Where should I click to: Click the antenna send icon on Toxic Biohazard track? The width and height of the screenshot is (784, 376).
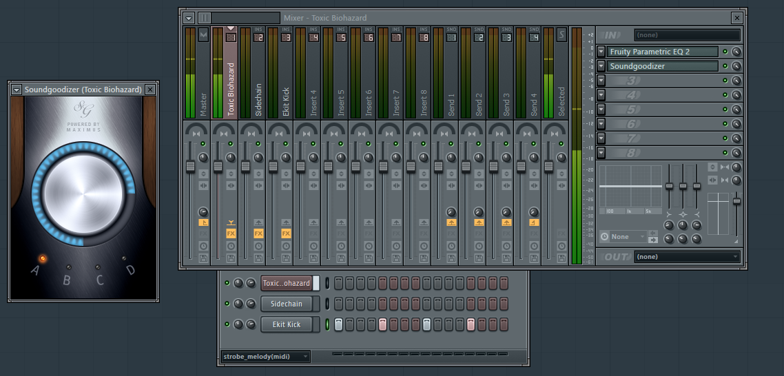(x=231, y=222)
